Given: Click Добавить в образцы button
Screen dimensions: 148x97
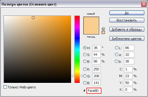Looking at the screenshot, I should pos(127,29).
